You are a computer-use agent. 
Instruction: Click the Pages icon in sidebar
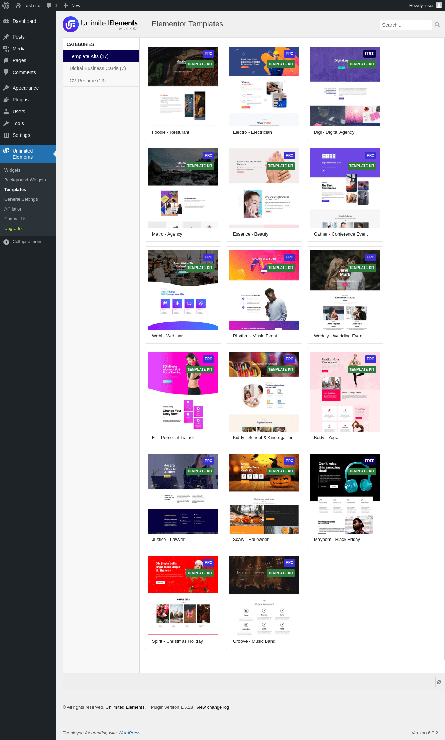click(x=6, y=60)
